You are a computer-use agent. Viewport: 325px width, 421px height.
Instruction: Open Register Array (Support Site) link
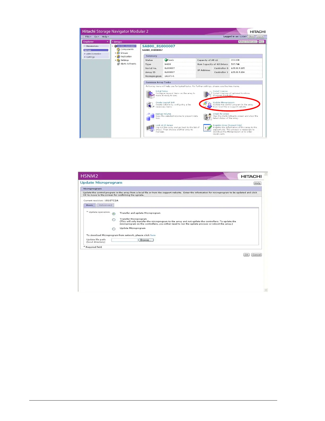tap(227, 125)
